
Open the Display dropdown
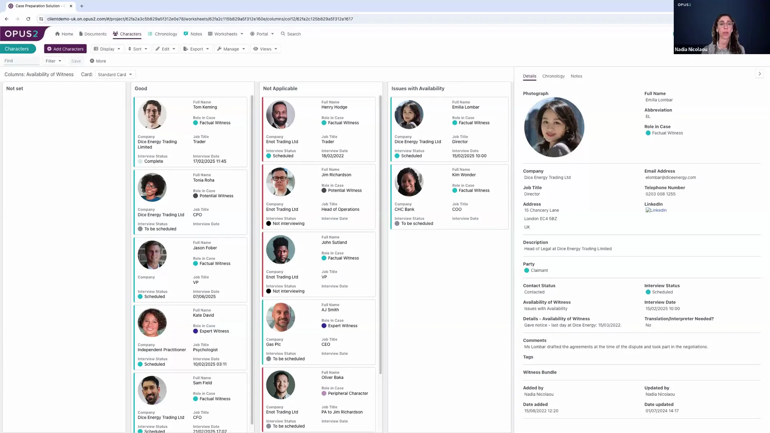pyautogui.click(x=107, y=49)
